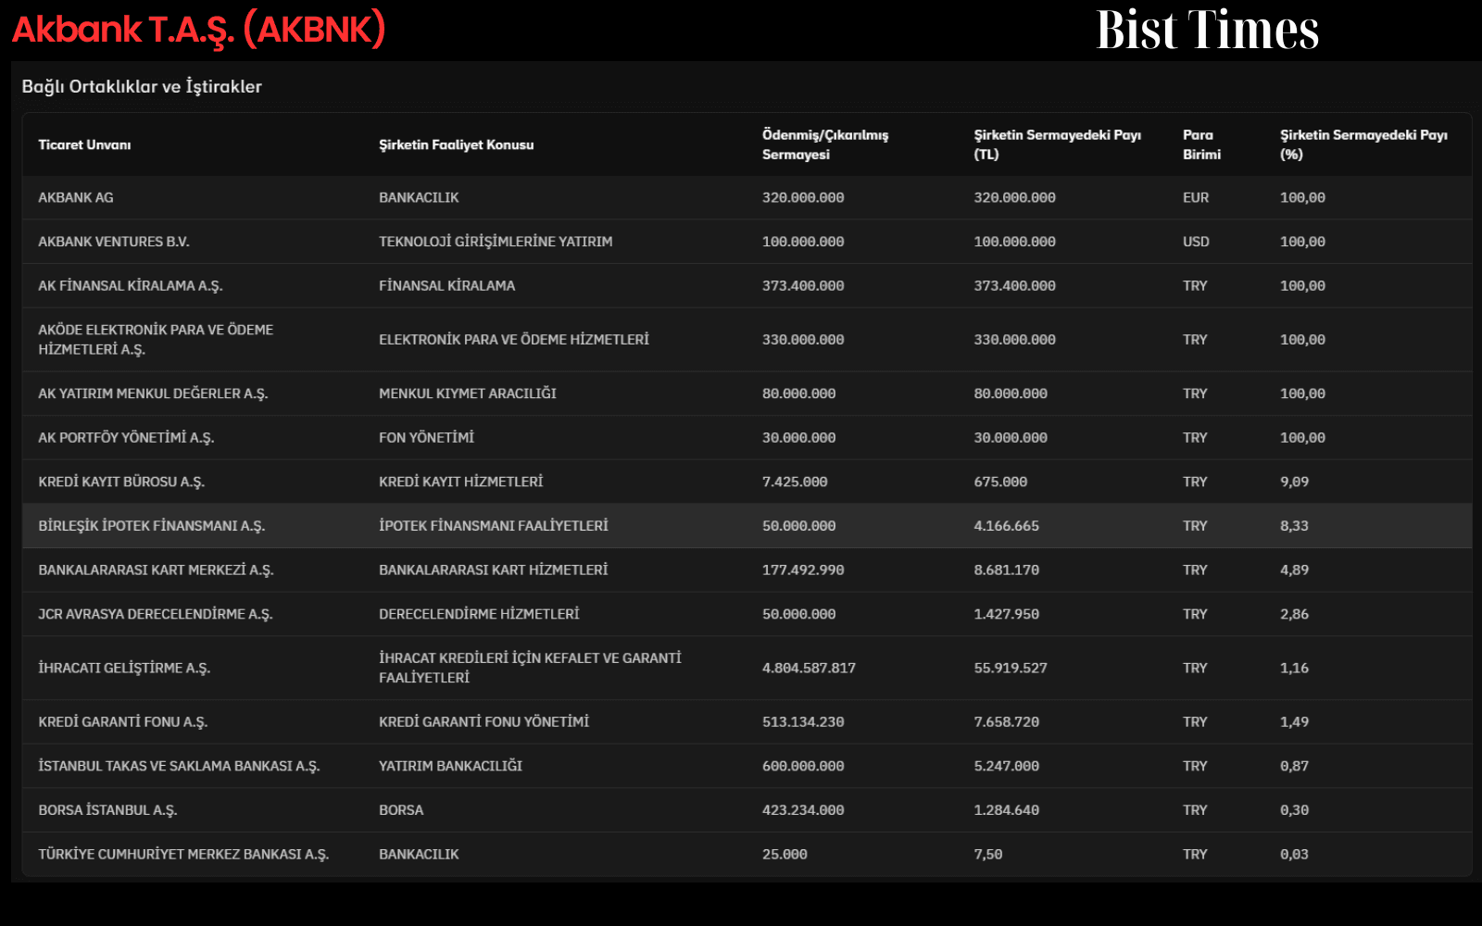1482x926 pixels.
Task: Click the 9,09 percentage value
Action: coord(1294,482)
